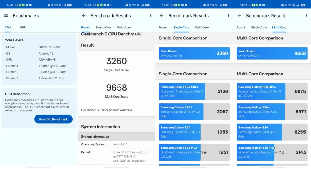This screenshot has width=311, height=169.
Task: Tap the Kernel row in System Information
Action: click(x=116, y=156)
